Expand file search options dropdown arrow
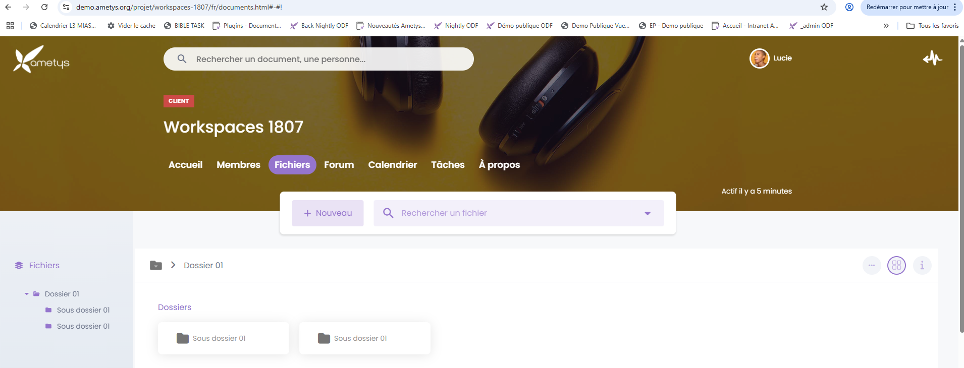 coord(648,213)
